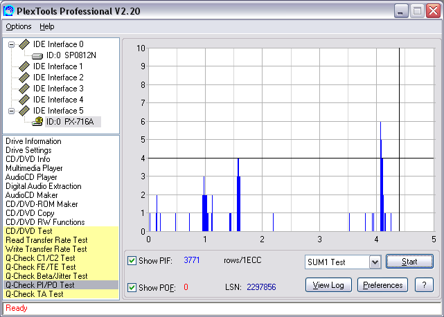Collapse the IDE Interface 5 tree node
Viewport: 444px width, 317px height.
[11, 111]
